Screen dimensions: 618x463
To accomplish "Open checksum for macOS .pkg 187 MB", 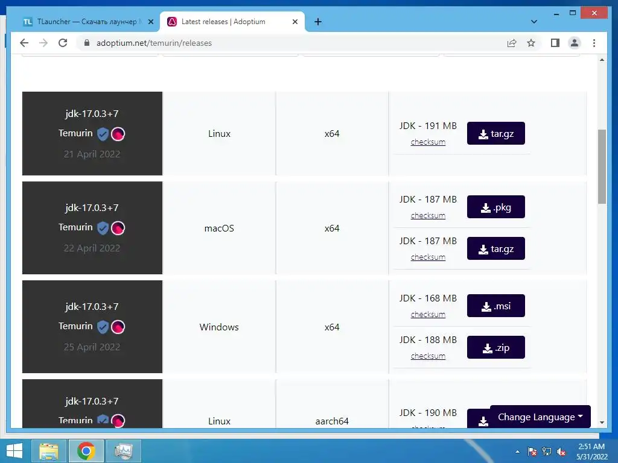I will point(428,216).
